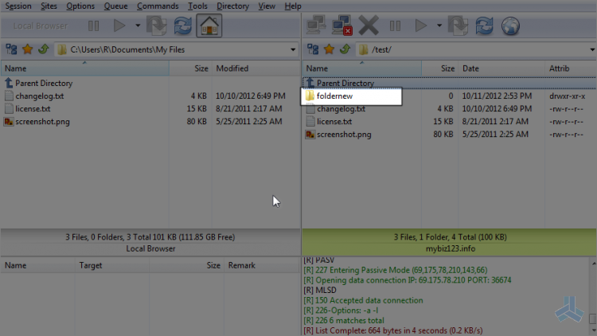Open the Queue menu

point(115,6)
